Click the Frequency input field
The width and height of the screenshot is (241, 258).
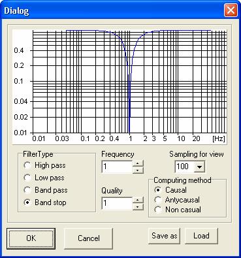tap(117, 167)
